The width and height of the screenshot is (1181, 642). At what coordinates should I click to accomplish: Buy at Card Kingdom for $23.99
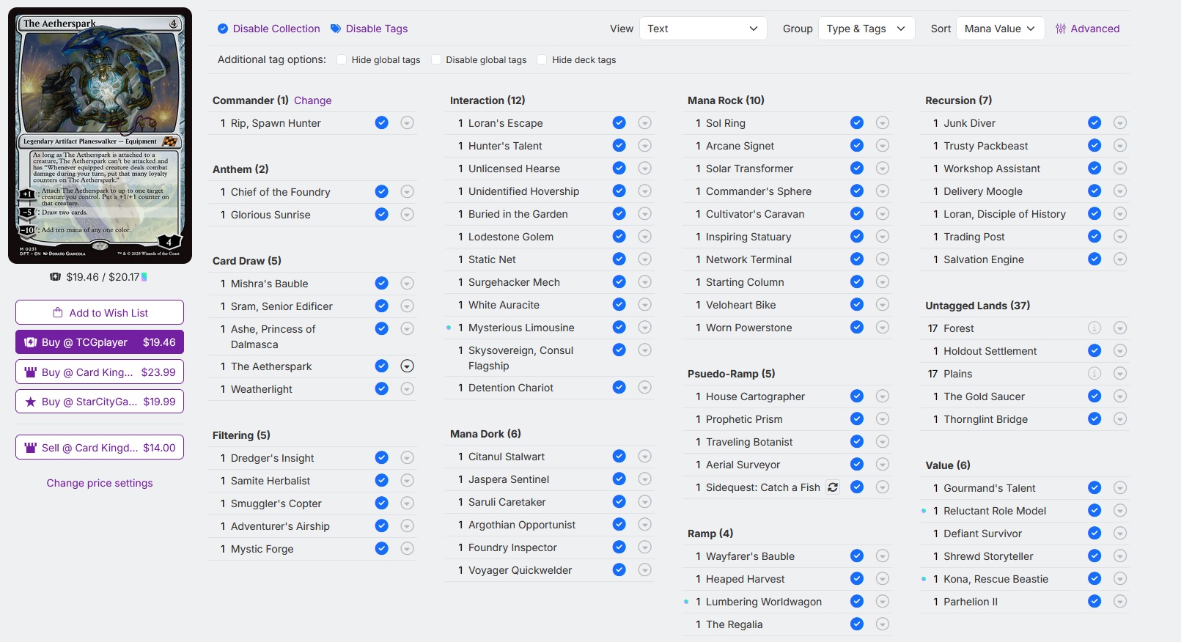[x=100, y=372]
